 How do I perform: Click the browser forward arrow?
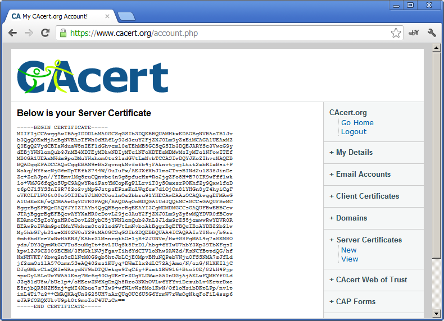(29, 33)
